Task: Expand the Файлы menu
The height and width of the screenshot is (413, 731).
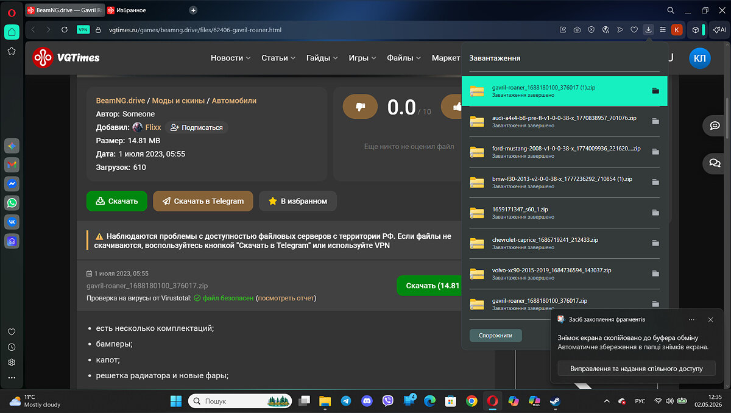Action: [404, 58]
